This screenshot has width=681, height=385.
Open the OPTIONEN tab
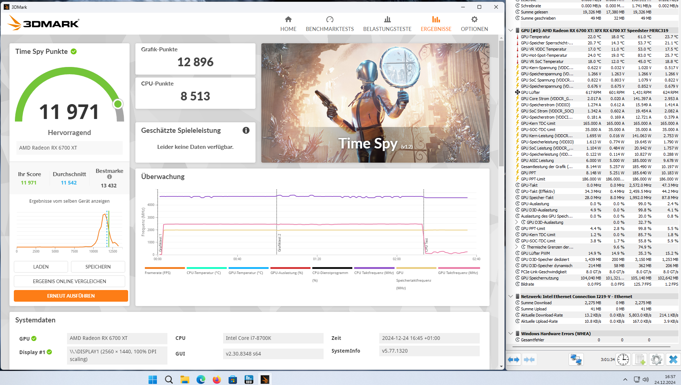[x=474, y=24]
